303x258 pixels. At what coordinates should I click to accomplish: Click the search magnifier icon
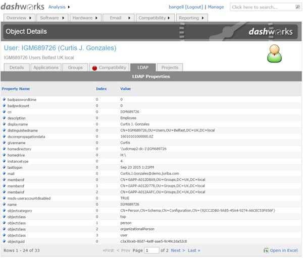point(297,7)
